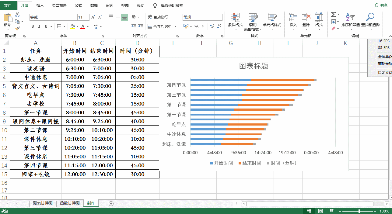Expand the Merge & Center dropdown arrow
Screen dimensions: 392x214
(x=176, y=26)
